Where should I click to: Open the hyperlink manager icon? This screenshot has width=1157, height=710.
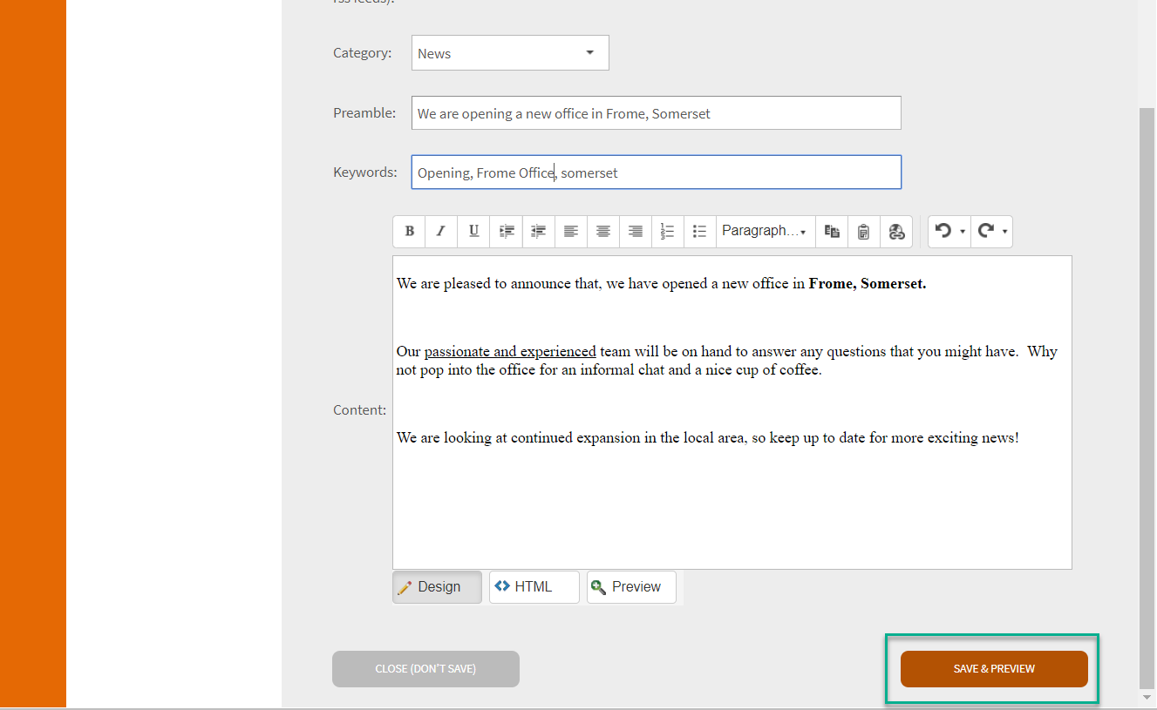pyautogui.click(x=896, y=232)
